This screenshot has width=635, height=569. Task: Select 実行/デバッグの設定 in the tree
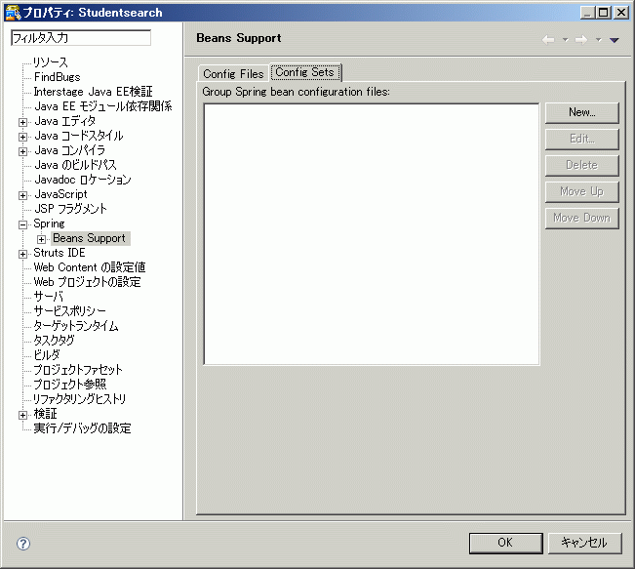pos(82,428)
